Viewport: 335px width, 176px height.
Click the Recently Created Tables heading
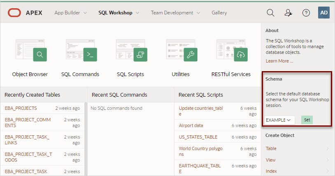click(x=32, y=95)
